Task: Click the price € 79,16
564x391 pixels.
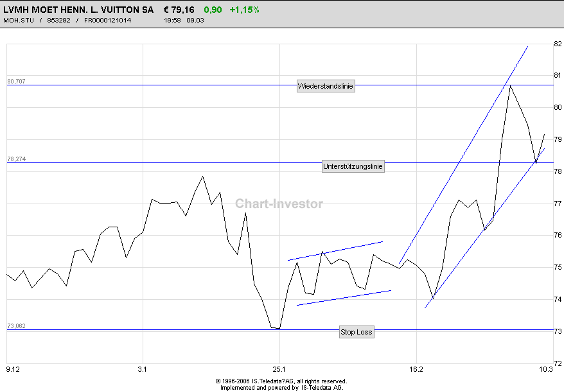Action: (x=179, y=10)
